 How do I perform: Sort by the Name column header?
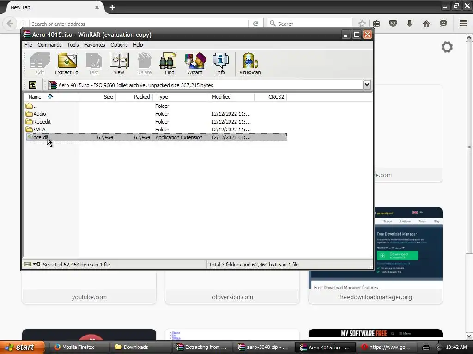point(51,97)
